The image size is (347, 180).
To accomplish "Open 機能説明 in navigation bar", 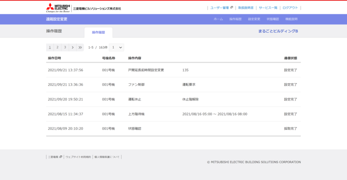I will pos(292,19).
